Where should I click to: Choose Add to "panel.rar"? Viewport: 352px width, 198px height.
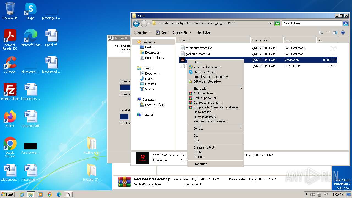[x=215, y=98]
